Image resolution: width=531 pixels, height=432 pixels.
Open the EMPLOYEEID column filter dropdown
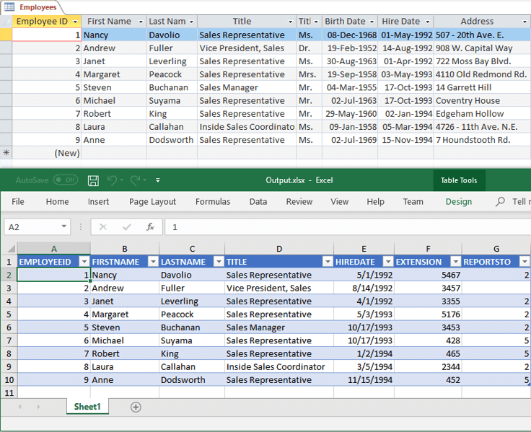click(84, 262)
